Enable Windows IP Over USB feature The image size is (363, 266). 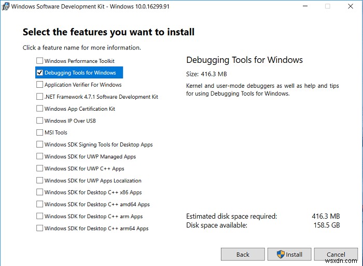pos(40,121)
